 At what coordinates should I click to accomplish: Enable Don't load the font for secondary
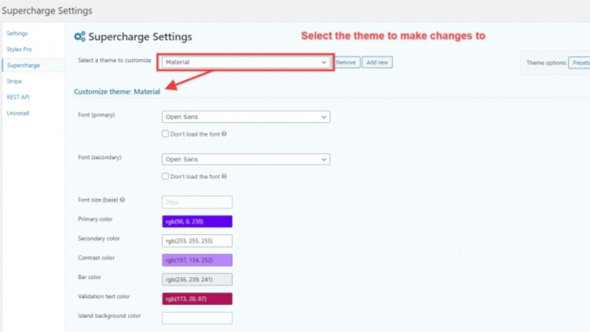pos(165,176)
